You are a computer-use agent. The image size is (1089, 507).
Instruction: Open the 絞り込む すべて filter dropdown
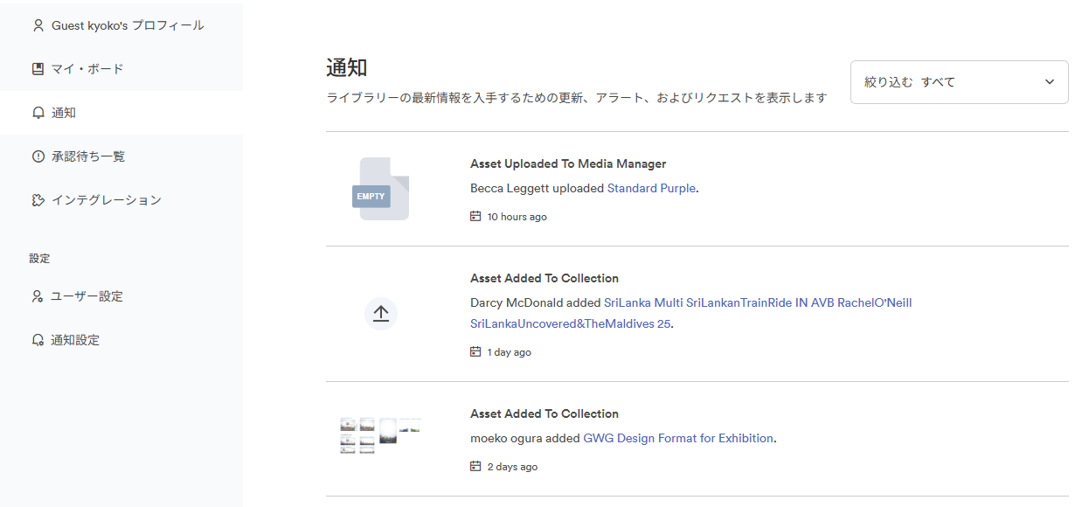959,82
